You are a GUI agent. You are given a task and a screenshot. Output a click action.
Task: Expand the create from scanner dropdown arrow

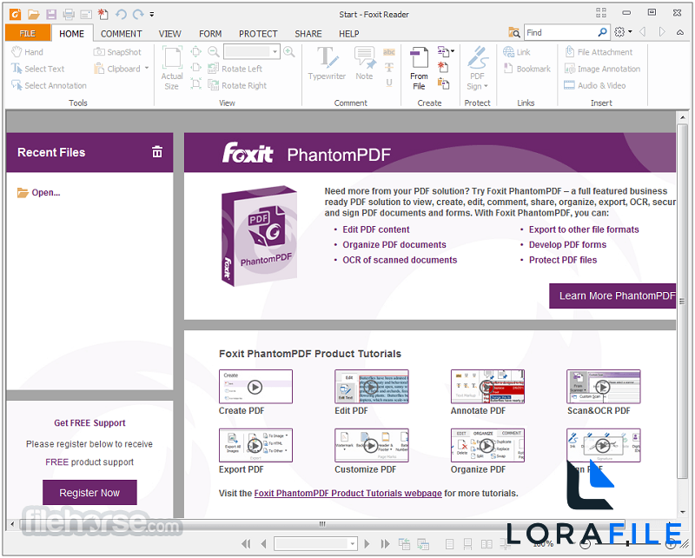453,51
